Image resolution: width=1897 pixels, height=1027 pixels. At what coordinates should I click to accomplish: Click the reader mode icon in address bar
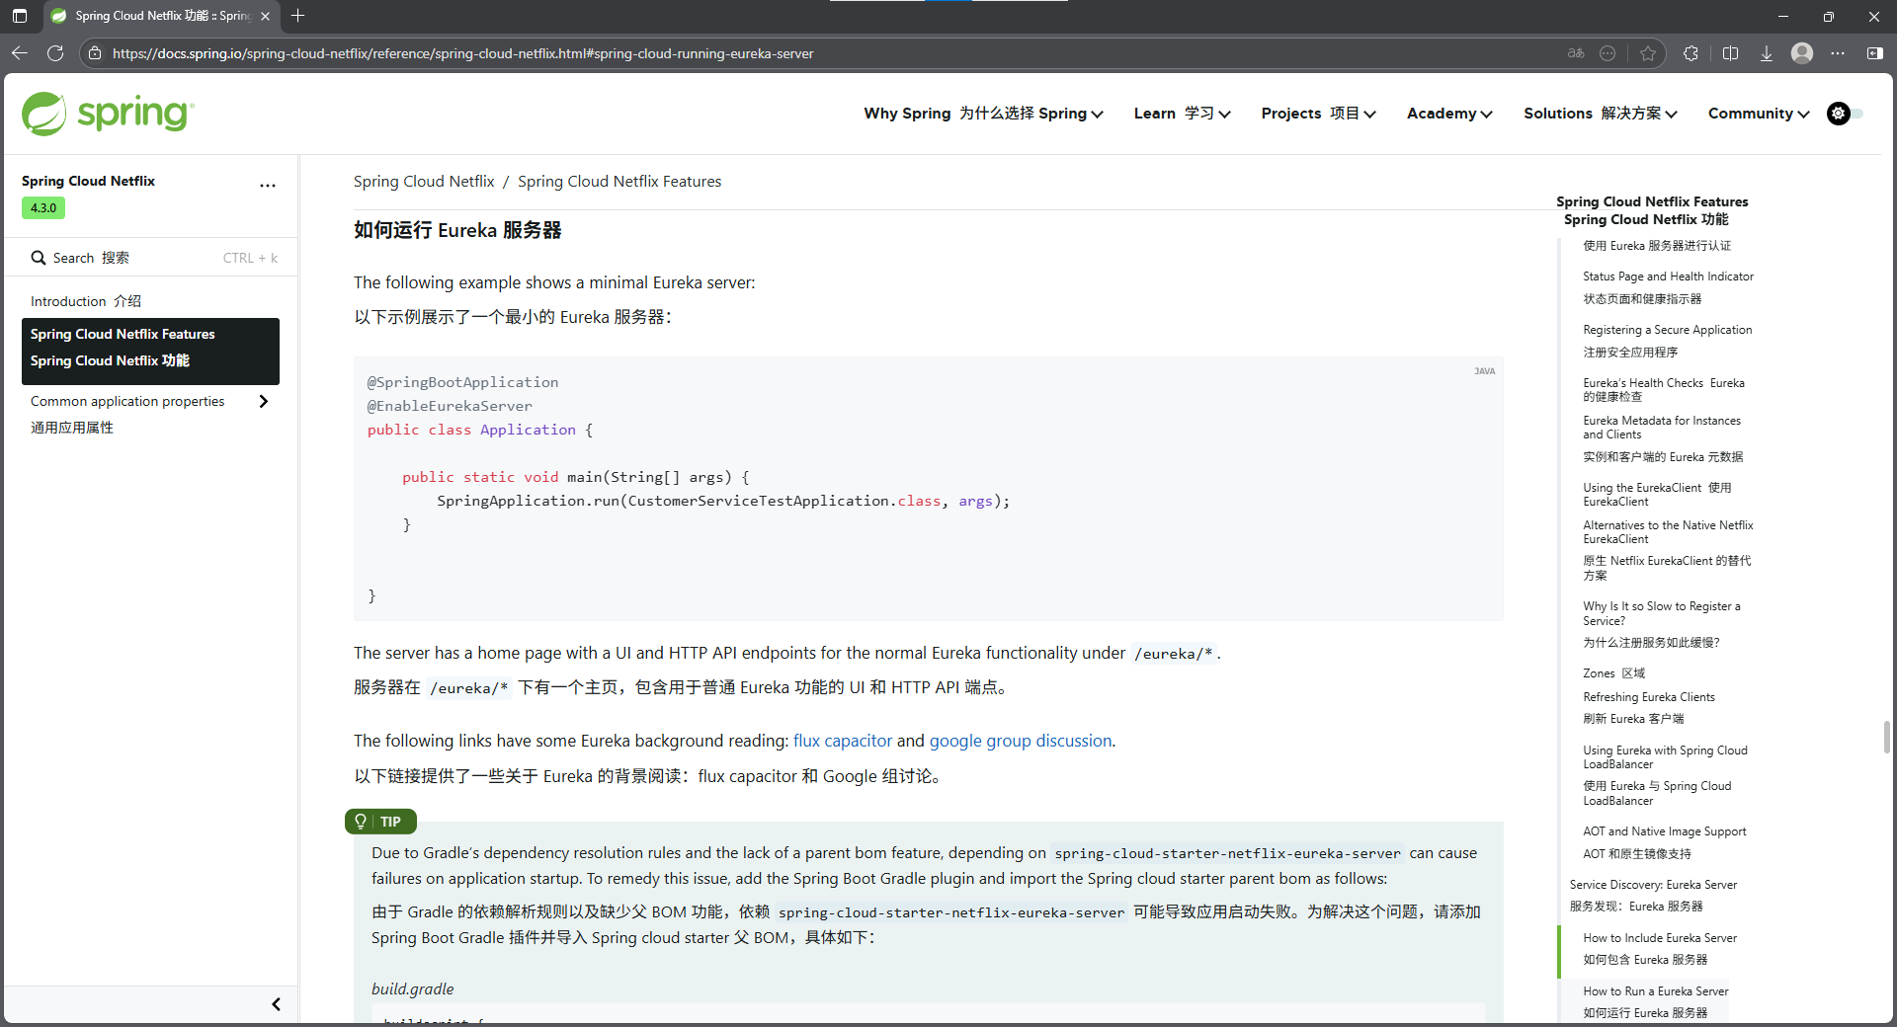click(x=1608, y=53)
